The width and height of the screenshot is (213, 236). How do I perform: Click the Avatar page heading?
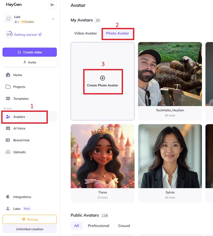click(78, 5)
